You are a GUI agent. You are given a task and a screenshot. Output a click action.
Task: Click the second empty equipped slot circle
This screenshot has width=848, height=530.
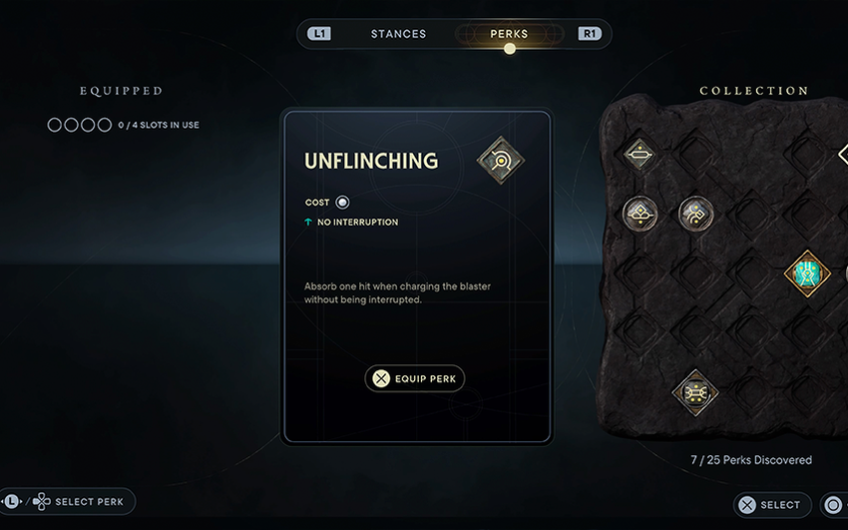pos(71,125)
